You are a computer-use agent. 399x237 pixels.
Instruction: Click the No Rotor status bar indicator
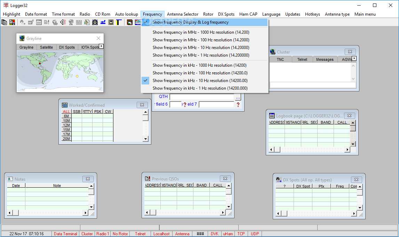120,234
